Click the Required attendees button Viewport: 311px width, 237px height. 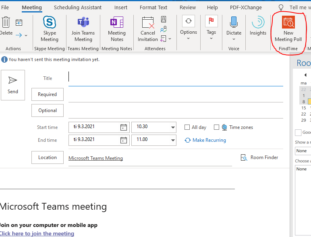pyautogui.click(x=48, y=94)
